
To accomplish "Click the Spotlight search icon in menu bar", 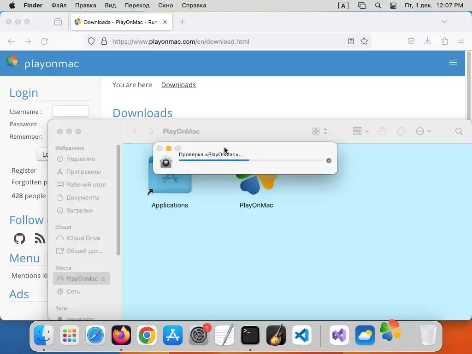I will click(x=378, y=6).
